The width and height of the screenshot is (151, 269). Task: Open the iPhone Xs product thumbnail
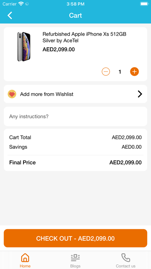point(24,47)
